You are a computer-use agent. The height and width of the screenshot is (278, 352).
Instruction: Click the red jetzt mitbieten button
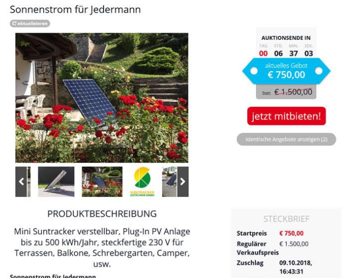click(x=286, y=116)
